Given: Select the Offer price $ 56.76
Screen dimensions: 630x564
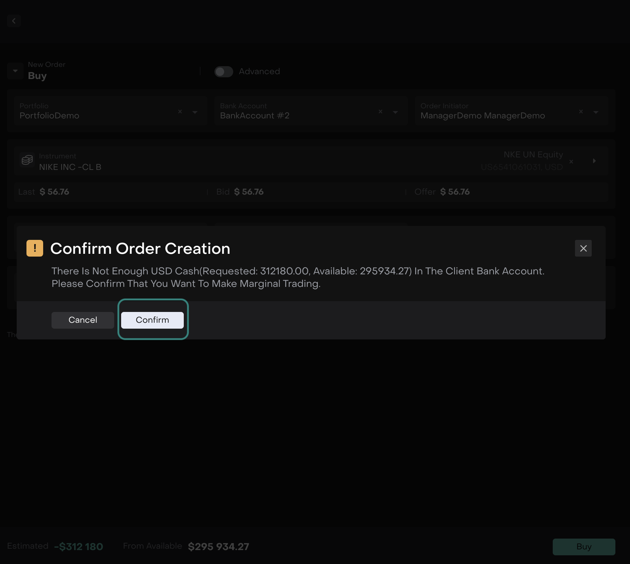Looking at the screenshot, I should coord(455,192).
